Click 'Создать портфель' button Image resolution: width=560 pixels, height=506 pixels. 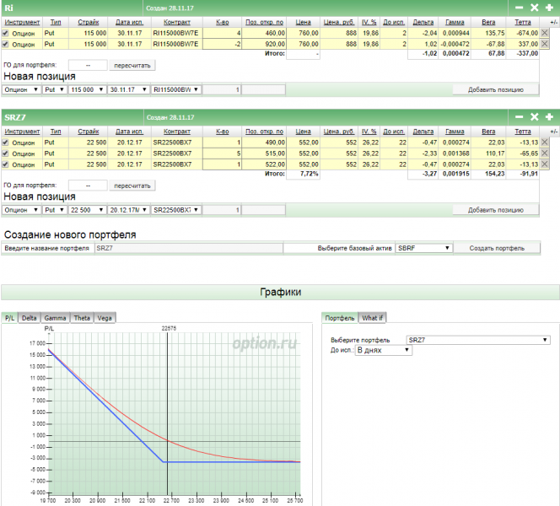pyautogui.click(x=497, y=249)
